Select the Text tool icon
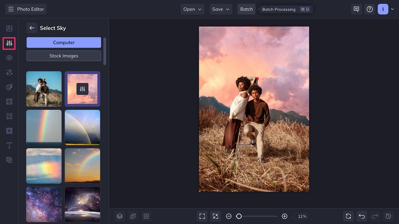The image size is (399, 224). pos(9,145)
